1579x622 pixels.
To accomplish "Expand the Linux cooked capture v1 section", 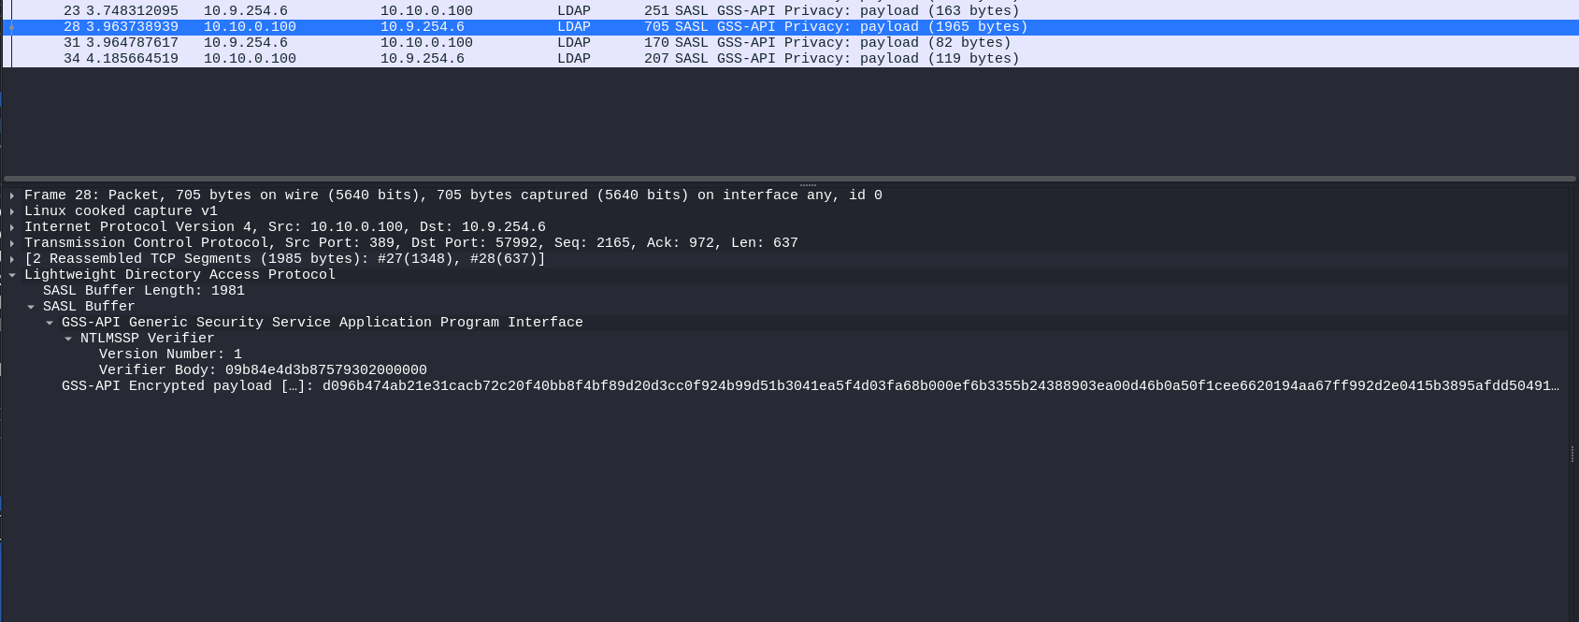I will click(12, 211).
